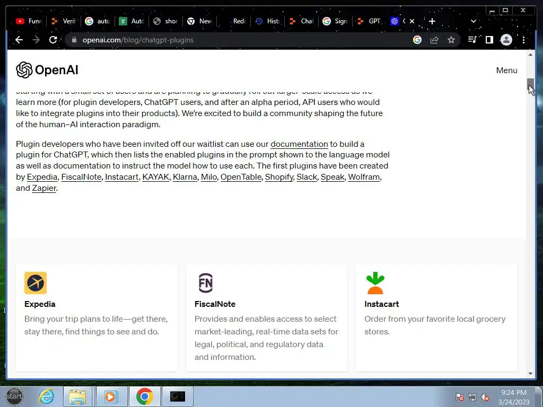Click the FiscalNote FN icon
The image size is (543, 407).
pyautogui.click(x=206, y=283)
